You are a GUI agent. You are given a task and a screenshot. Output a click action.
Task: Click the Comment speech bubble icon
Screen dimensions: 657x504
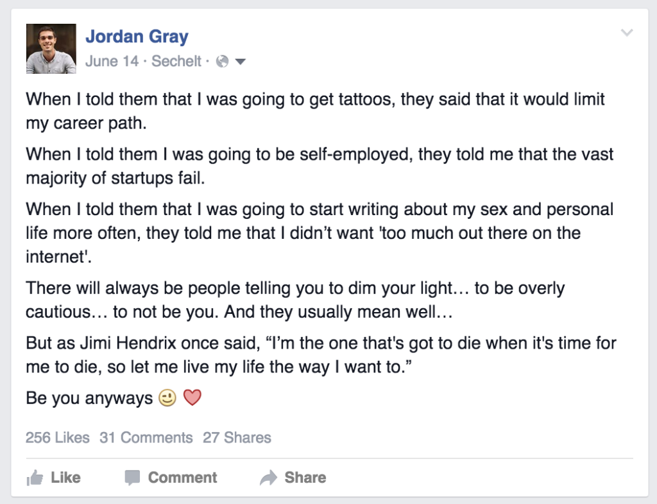coord(132,478)
